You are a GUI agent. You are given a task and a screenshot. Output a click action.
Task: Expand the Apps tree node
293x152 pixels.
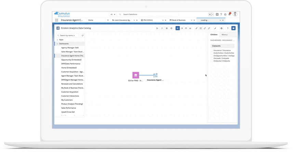[57, 40]
